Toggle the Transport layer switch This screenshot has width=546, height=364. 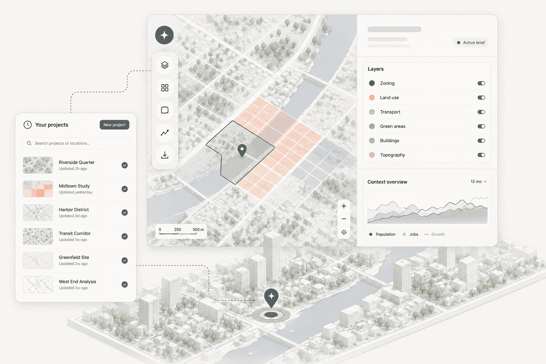click(x=481, y=112)
